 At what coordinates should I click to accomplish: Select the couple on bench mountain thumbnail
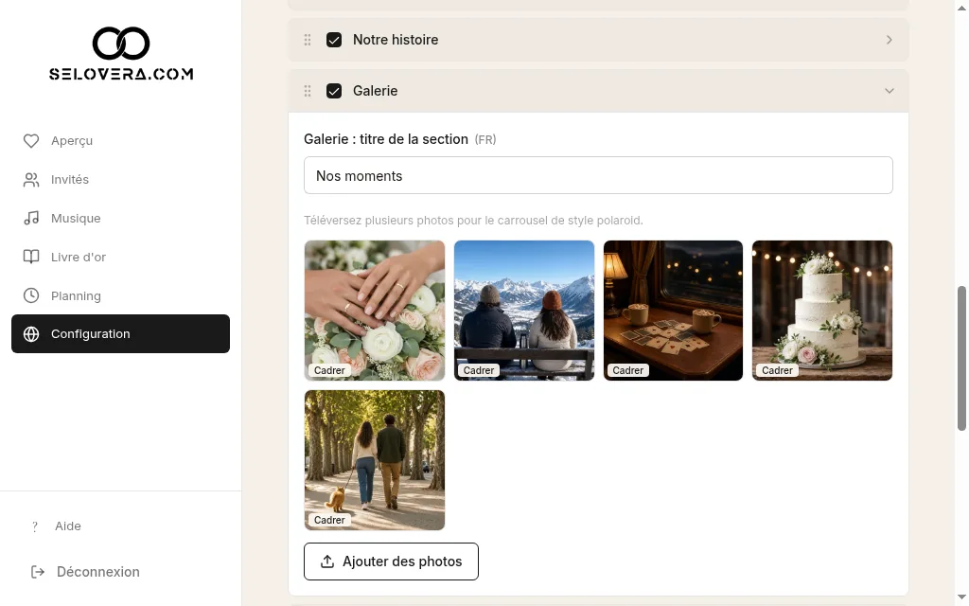tap(524, 311)
